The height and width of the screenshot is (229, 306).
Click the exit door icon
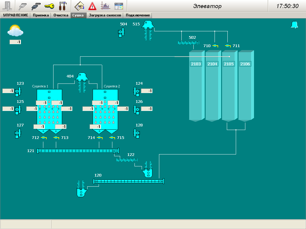tap(7, 6)
